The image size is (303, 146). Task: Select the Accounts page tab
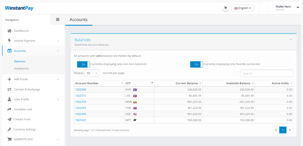(x=79, y=20)
